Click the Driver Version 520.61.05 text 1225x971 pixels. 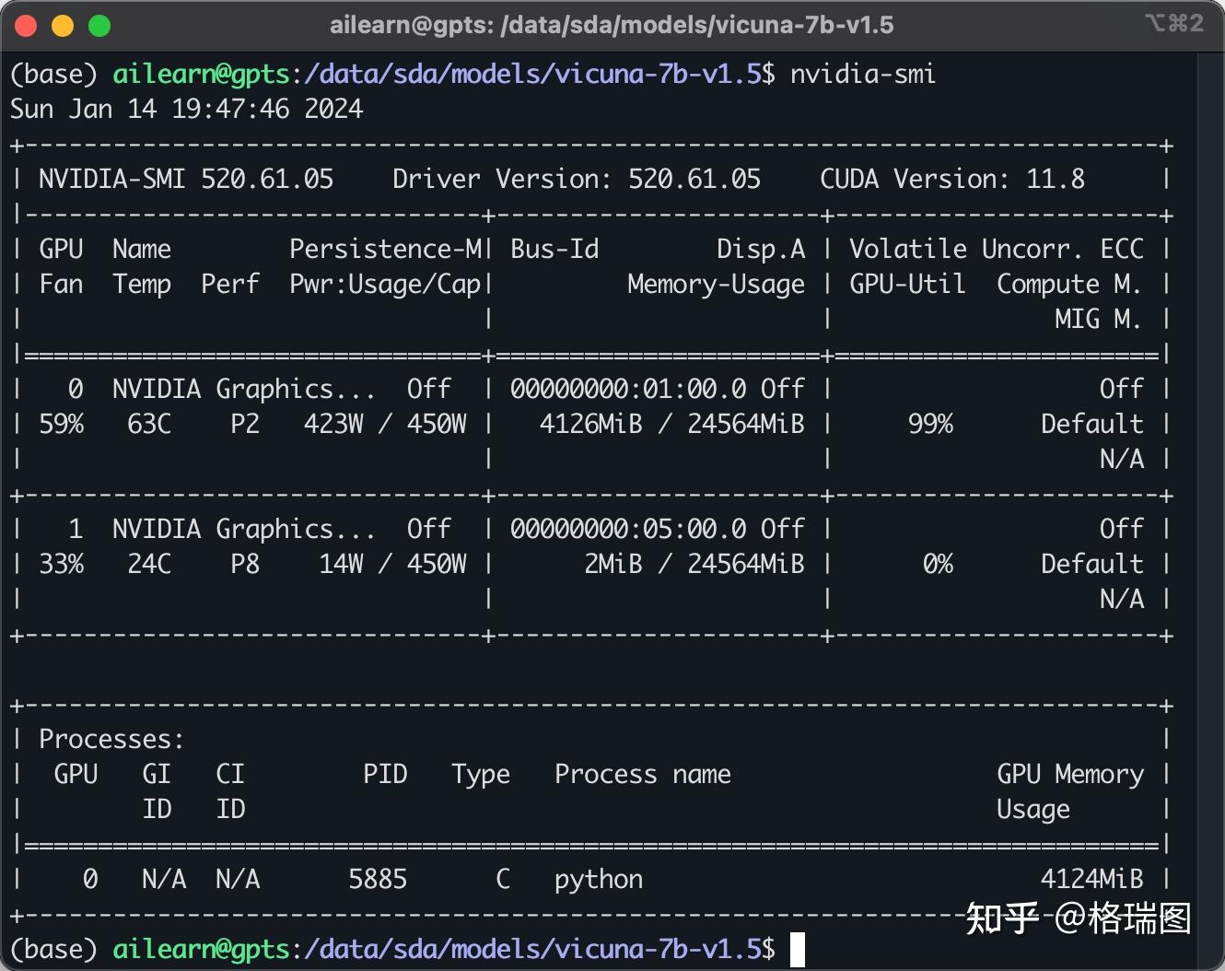[x=577, y=179]
